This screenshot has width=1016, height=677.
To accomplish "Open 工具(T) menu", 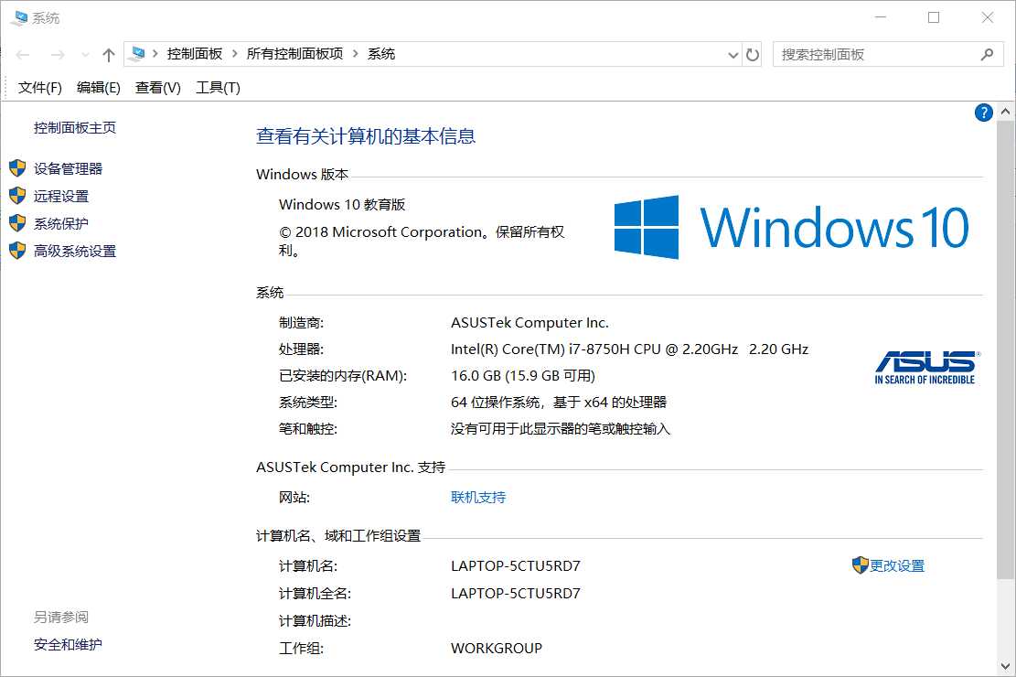I will 219,88.
